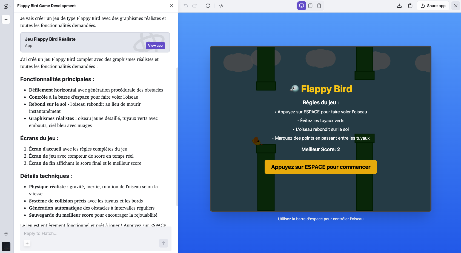Open attachment options plus button in reply box

coord(27,243)
